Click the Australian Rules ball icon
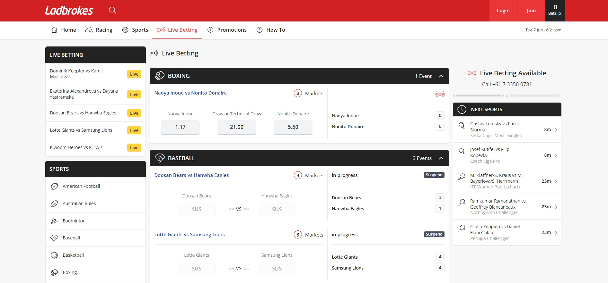Viewport: 608px width, 283px height. pos(54,204)
